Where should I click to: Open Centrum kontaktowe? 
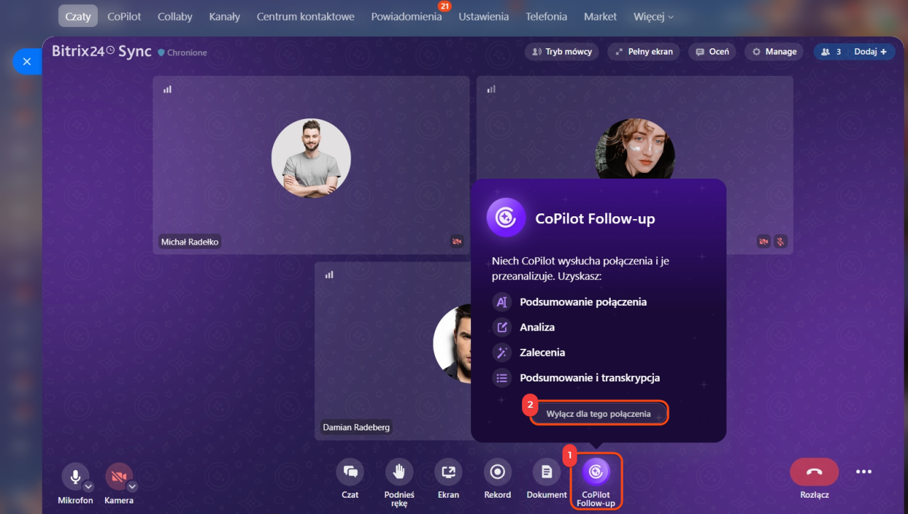point(306,16)
